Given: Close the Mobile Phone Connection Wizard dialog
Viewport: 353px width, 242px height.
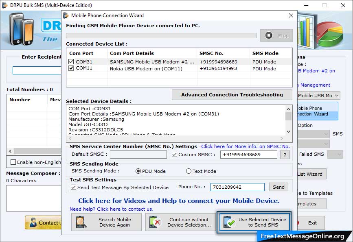Looking at the screenshot, I should click(291, 15).
